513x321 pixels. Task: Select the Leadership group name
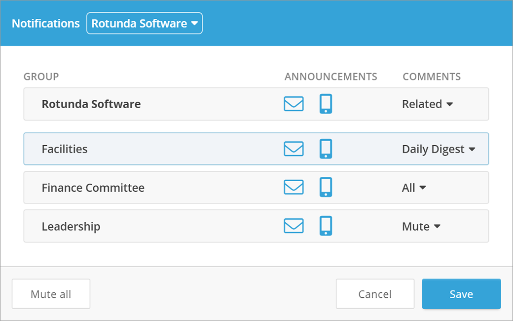click(x=71, y=226)
